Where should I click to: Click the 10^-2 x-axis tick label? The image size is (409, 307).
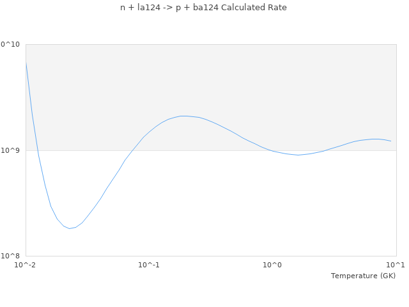click(26, 264)
